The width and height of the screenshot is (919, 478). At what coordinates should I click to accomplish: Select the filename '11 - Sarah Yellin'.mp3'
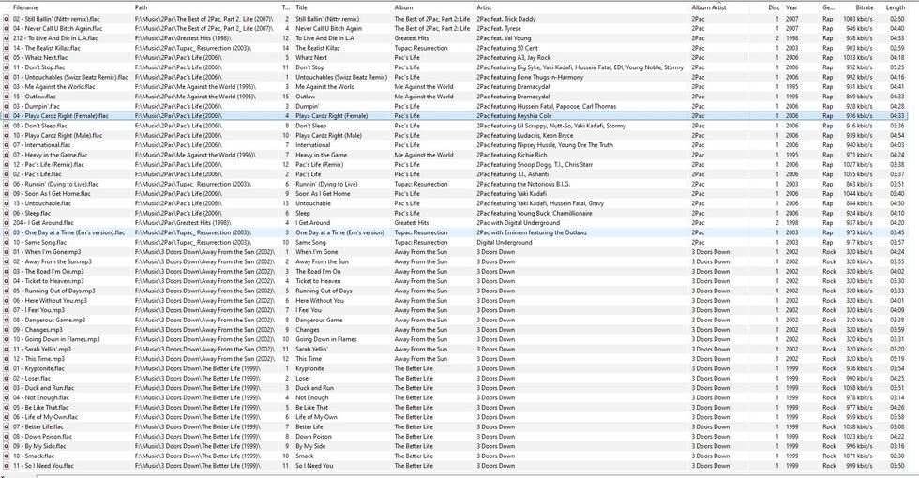[x=41, y=349]
